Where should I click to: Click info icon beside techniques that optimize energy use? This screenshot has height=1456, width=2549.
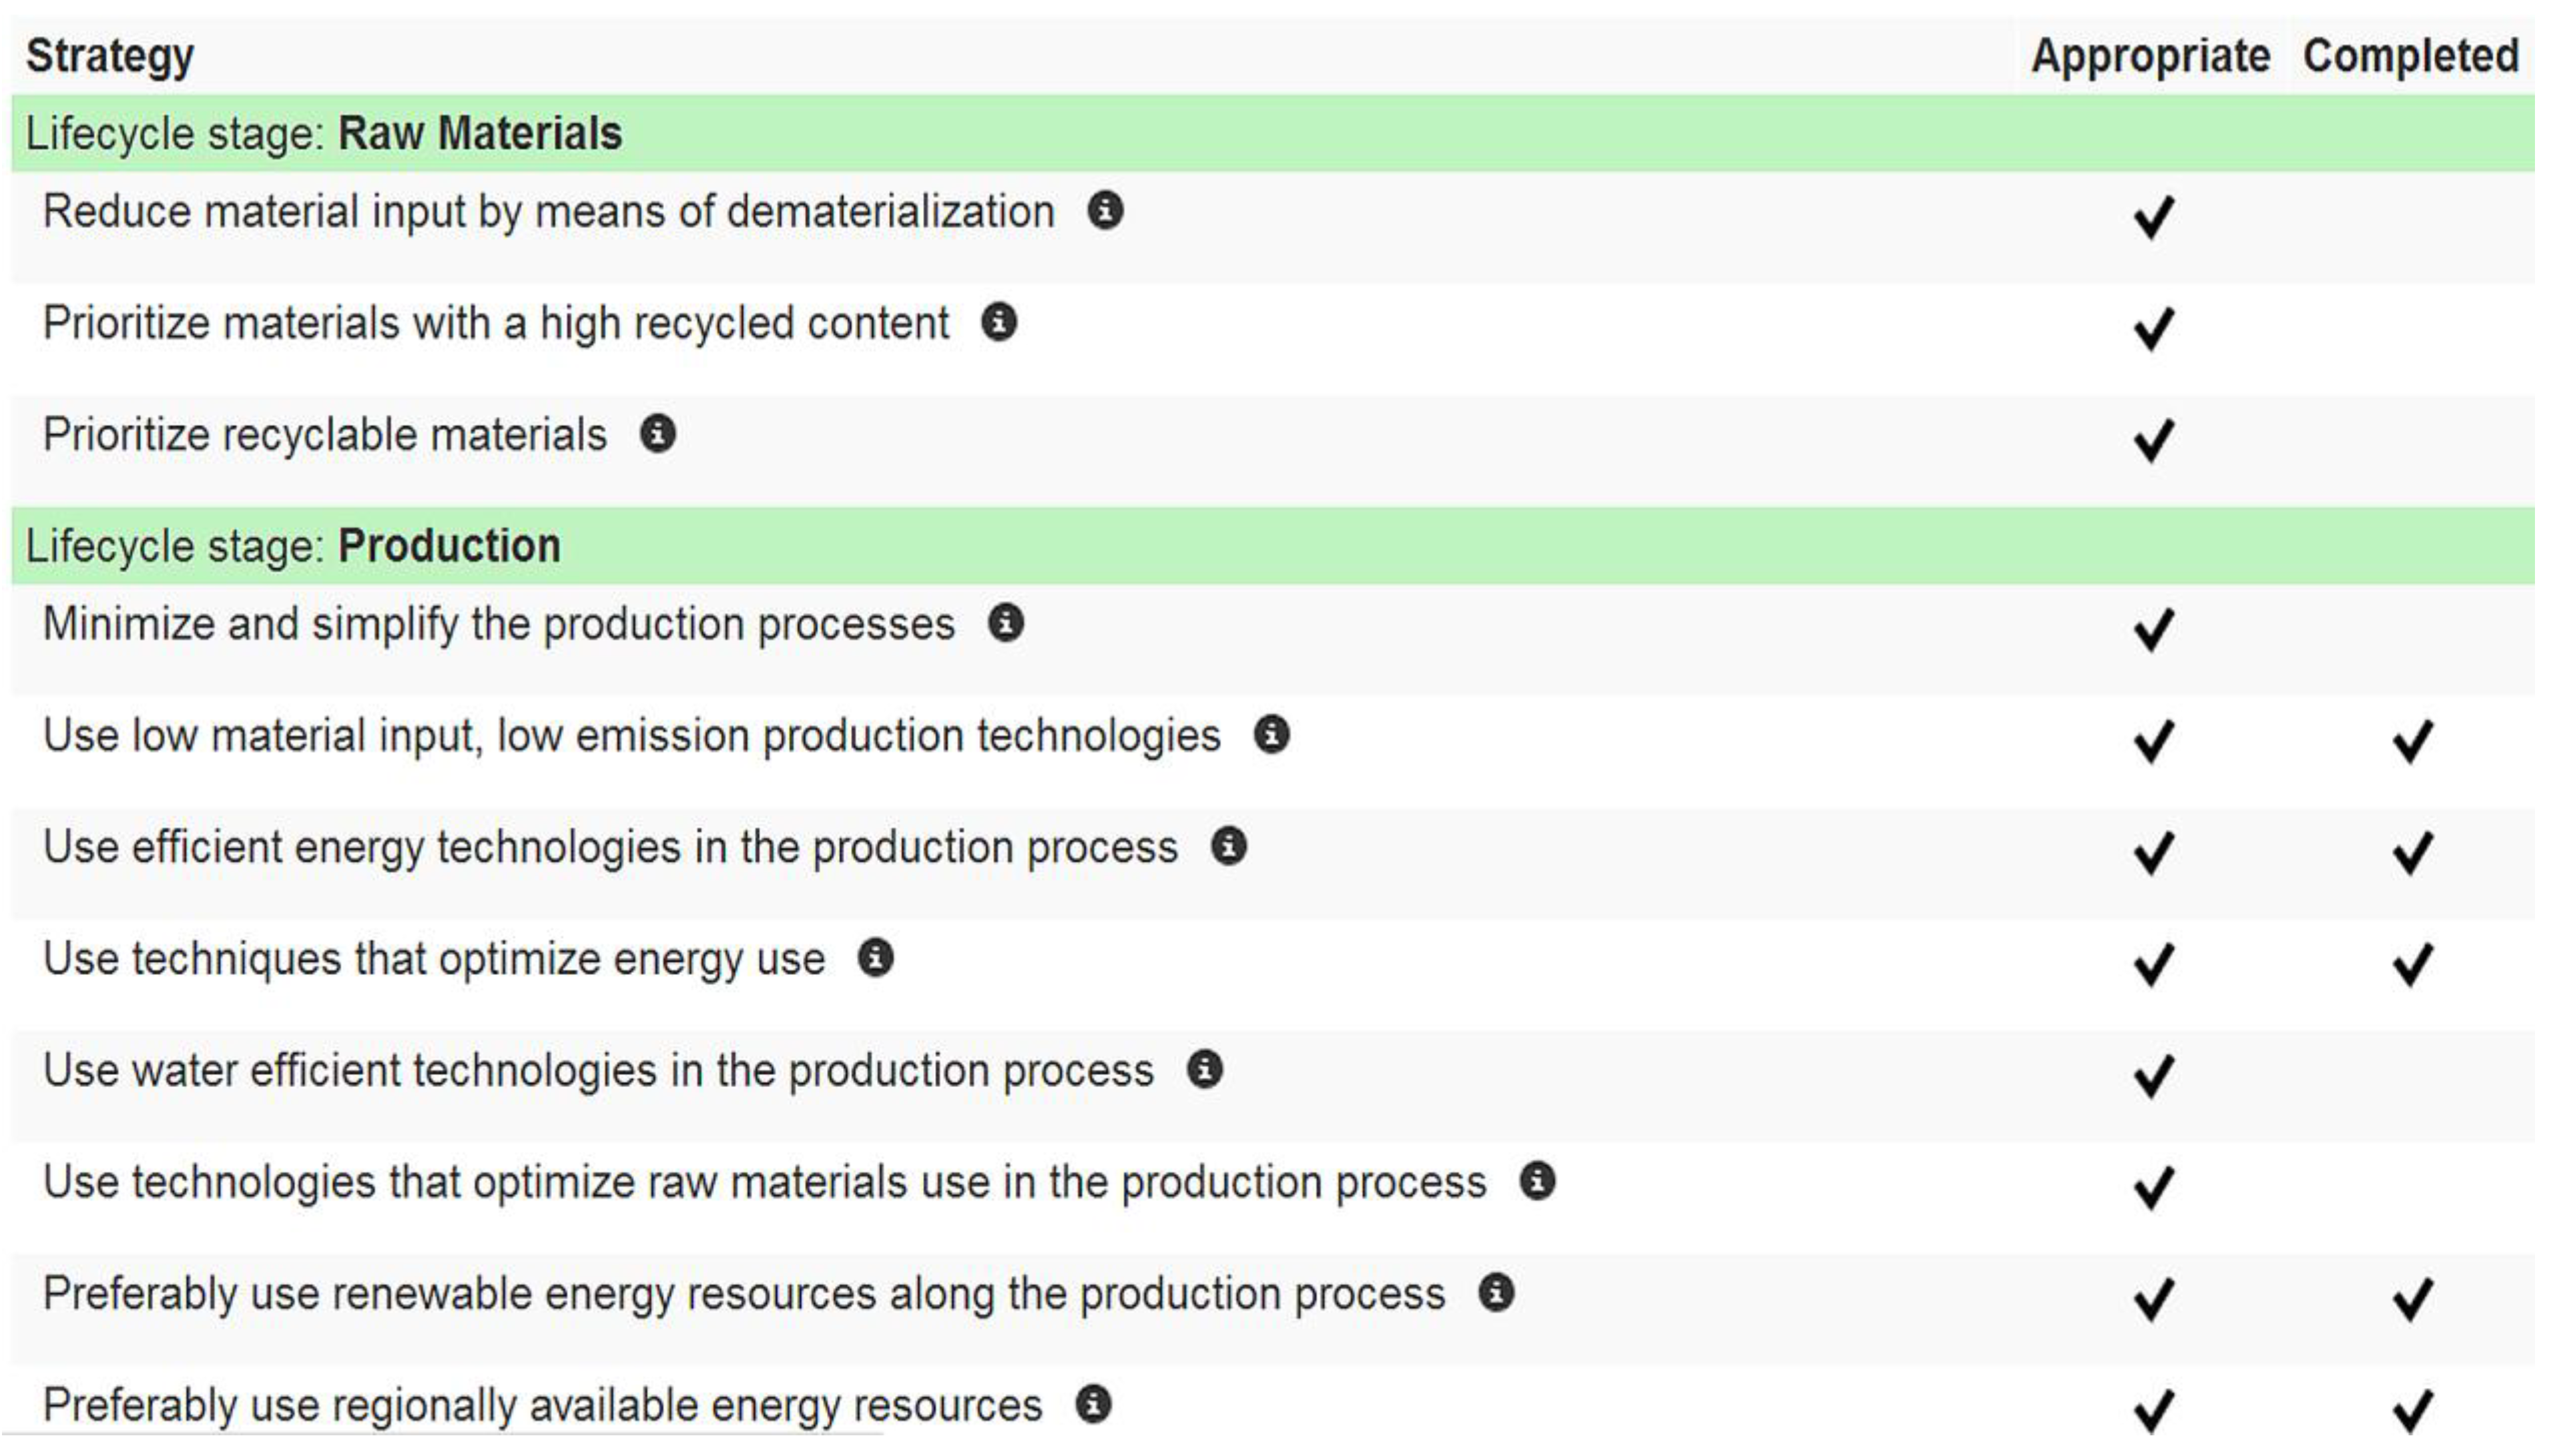(875, 958)
